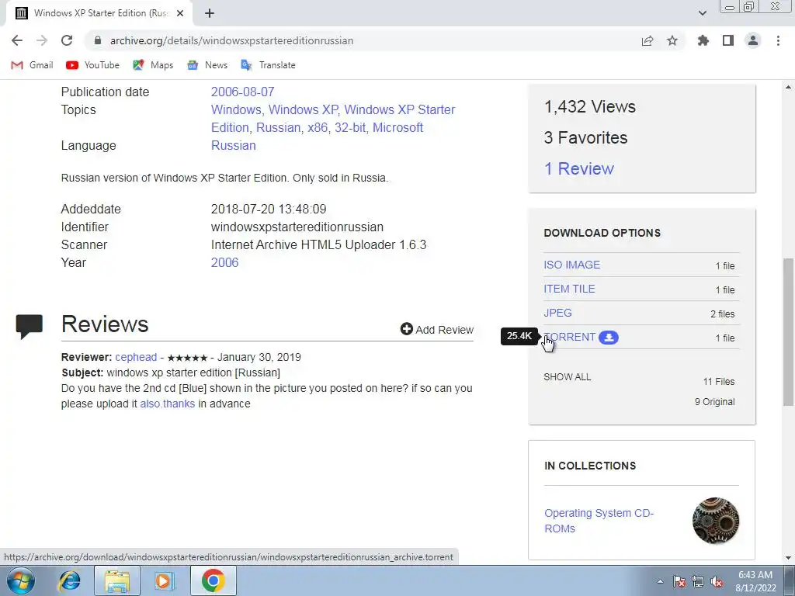Open a new tab with plus button

tap(210, 13)
